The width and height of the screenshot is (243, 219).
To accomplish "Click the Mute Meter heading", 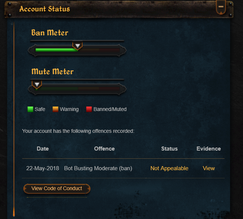I will (x=53, y=71).
